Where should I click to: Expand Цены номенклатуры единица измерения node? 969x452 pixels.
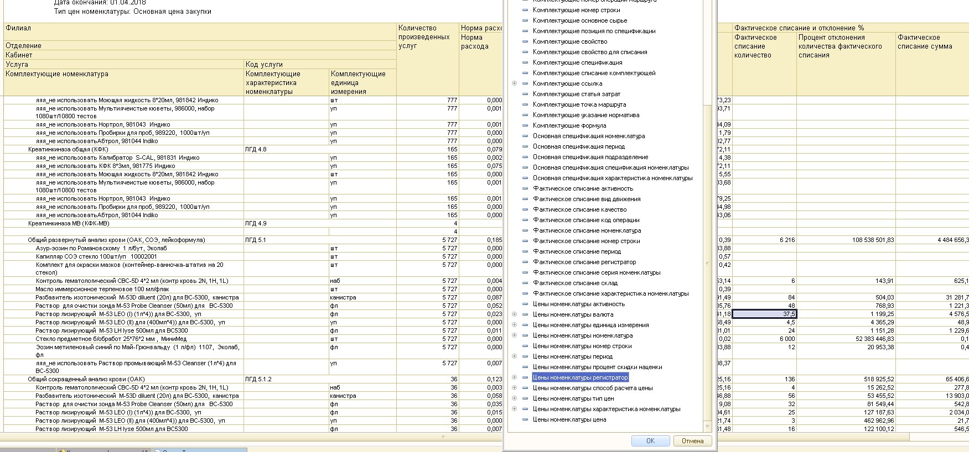tap(514, 325)
